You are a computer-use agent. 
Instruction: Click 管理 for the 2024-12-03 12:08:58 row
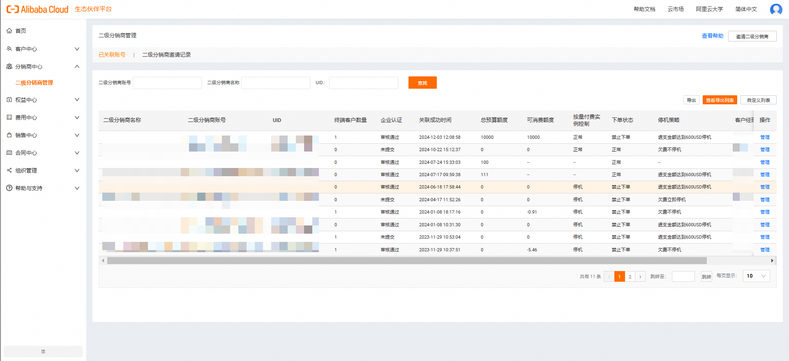765,138
